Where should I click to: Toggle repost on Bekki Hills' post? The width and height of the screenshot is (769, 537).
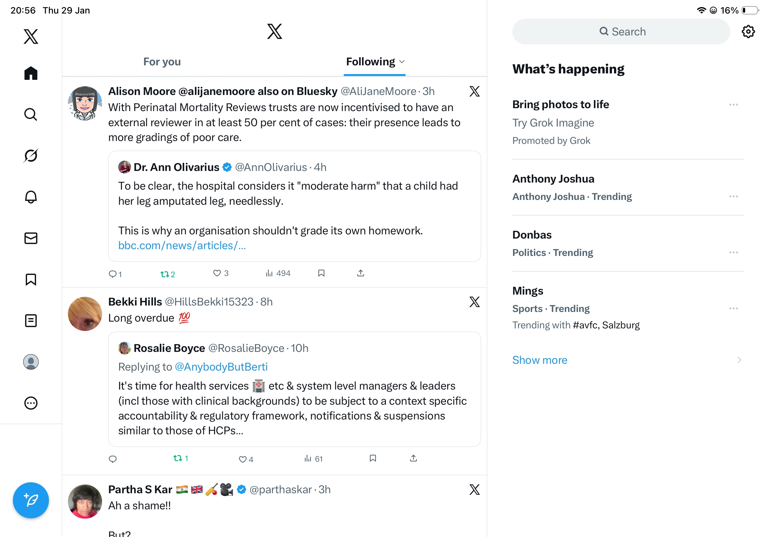point(178,458)
